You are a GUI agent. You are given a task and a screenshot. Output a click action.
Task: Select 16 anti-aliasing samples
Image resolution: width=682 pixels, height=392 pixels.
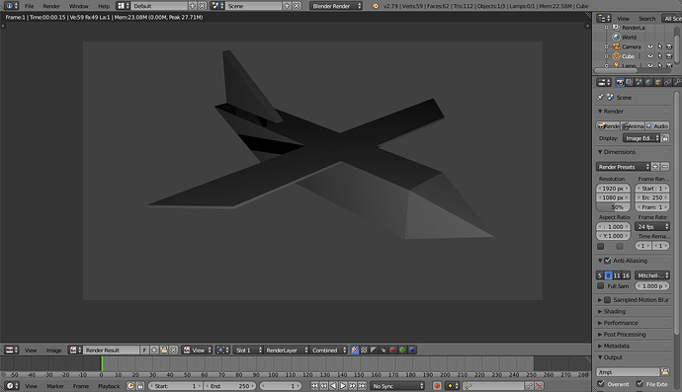pos(626,275)
